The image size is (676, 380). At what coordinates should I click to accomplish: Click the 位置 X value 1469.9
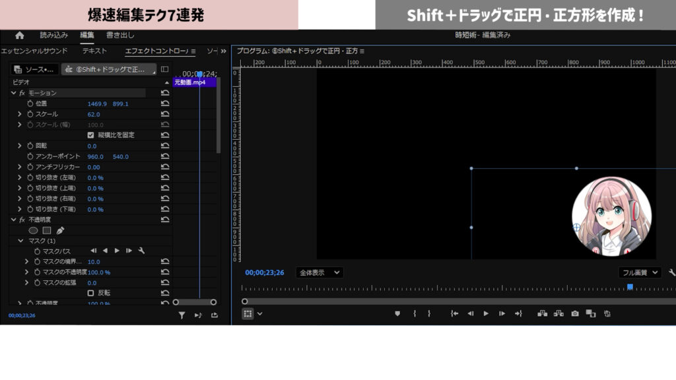click(x=97, y=104)
